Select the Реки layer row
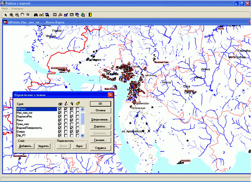Screen dimensions: 251x182 pos(37,120)
